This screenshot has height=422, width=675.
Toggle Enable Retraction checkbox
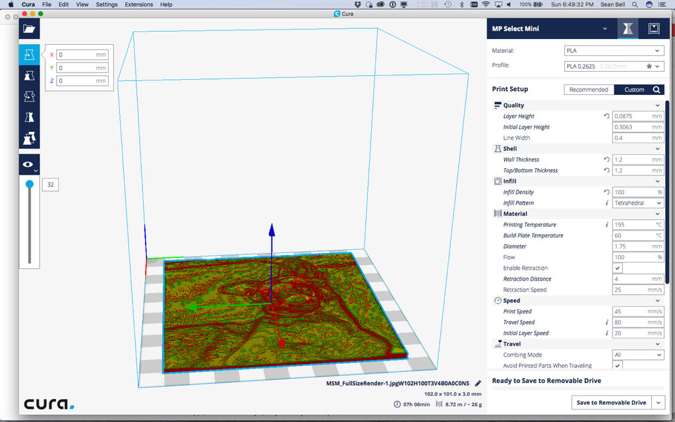pos(617,268)
